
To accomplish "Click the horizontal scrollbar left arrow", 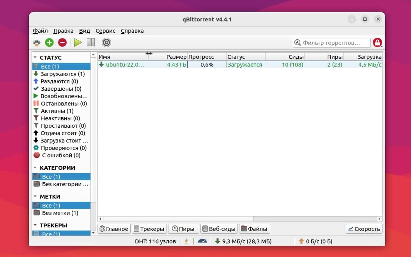I will coord(100,219).
